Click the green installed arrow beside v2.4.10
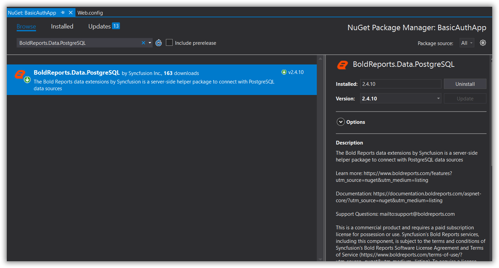This screenshot has width=499, height=268. pyautogui.click(x=284, y=72)
